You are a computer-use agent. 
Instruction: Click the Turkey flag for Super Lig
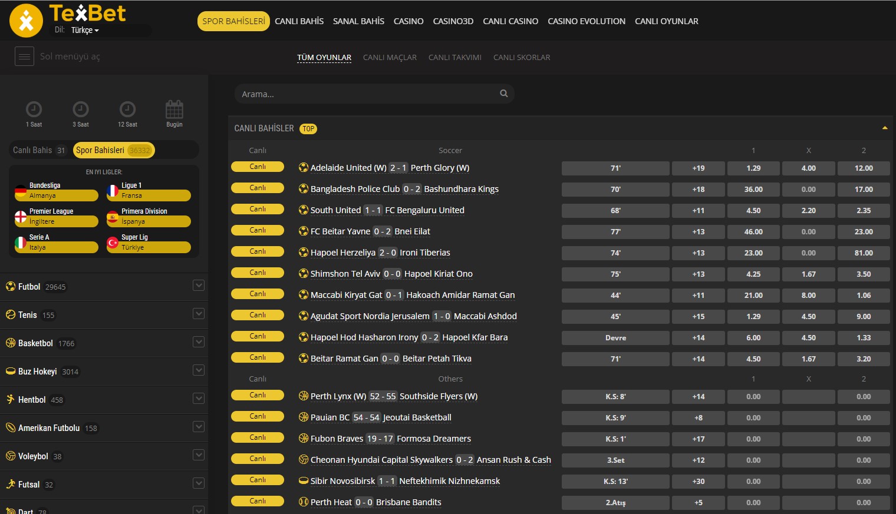(113, 243)
